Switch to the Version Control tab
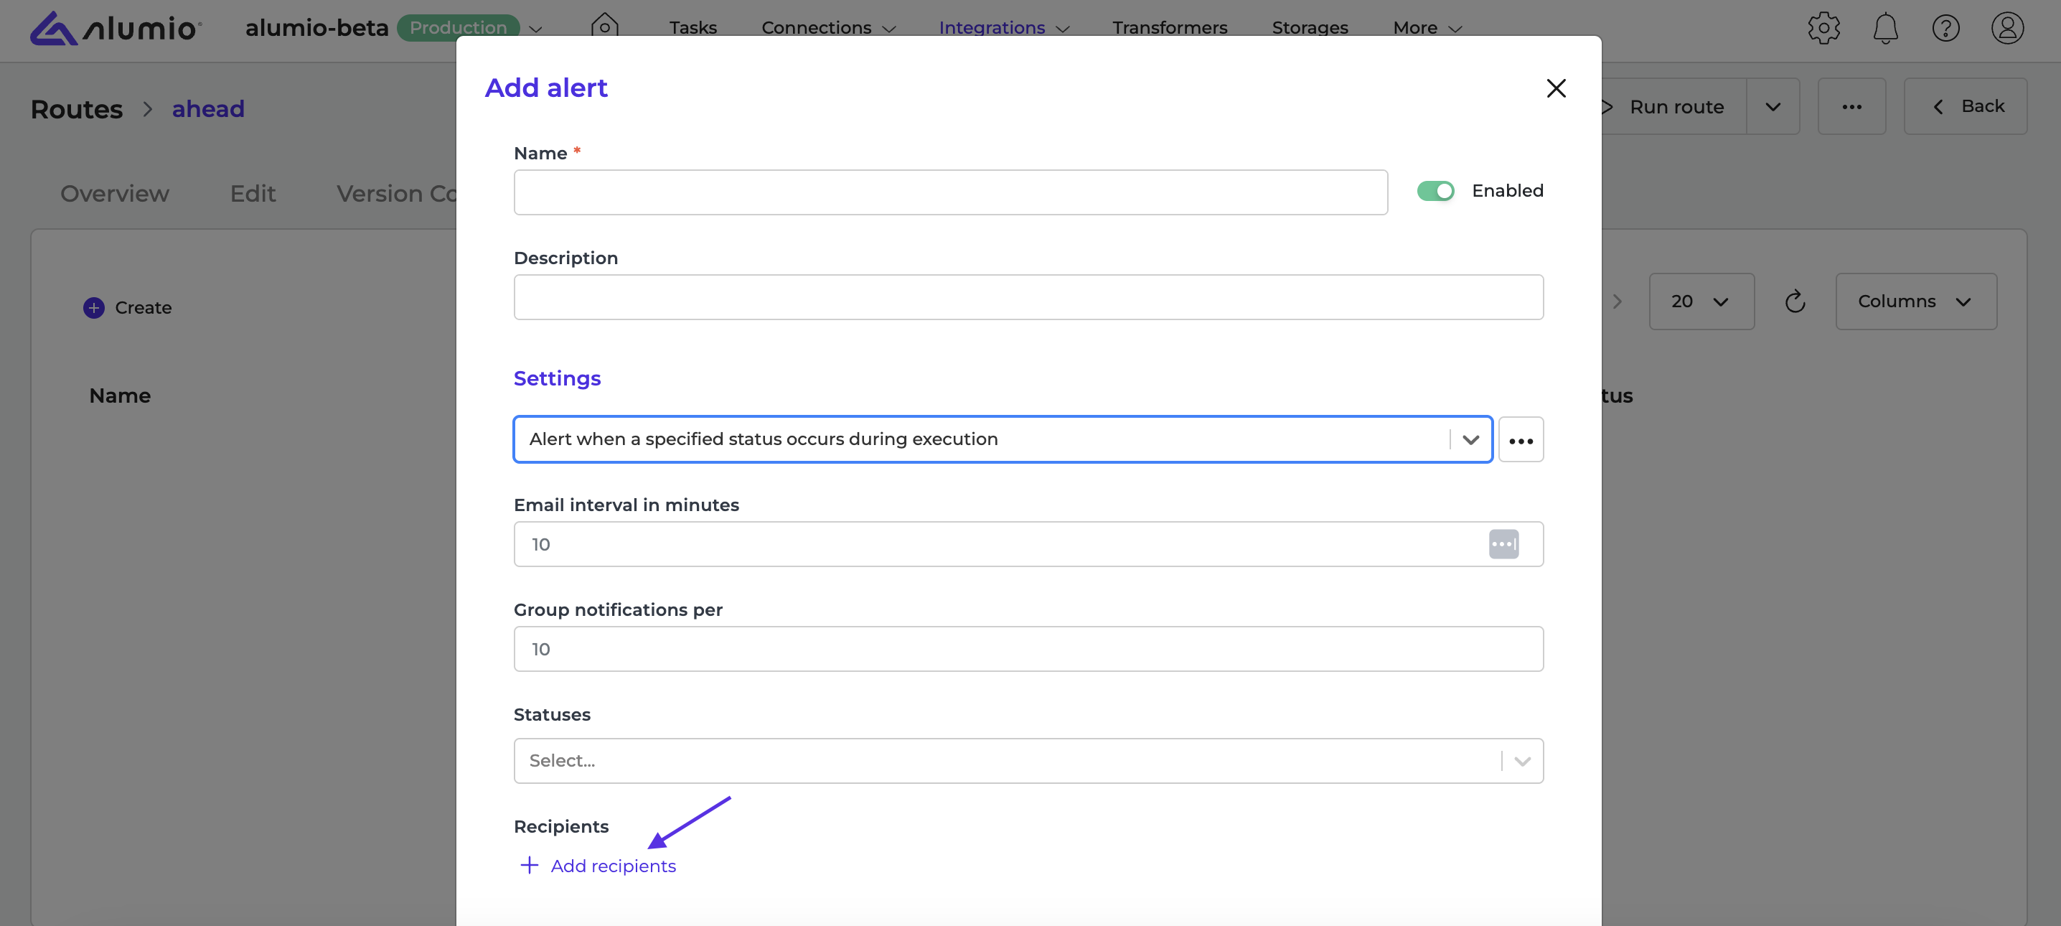The width and height of the screenshot is (2061, 926). [x=396, y=194]
